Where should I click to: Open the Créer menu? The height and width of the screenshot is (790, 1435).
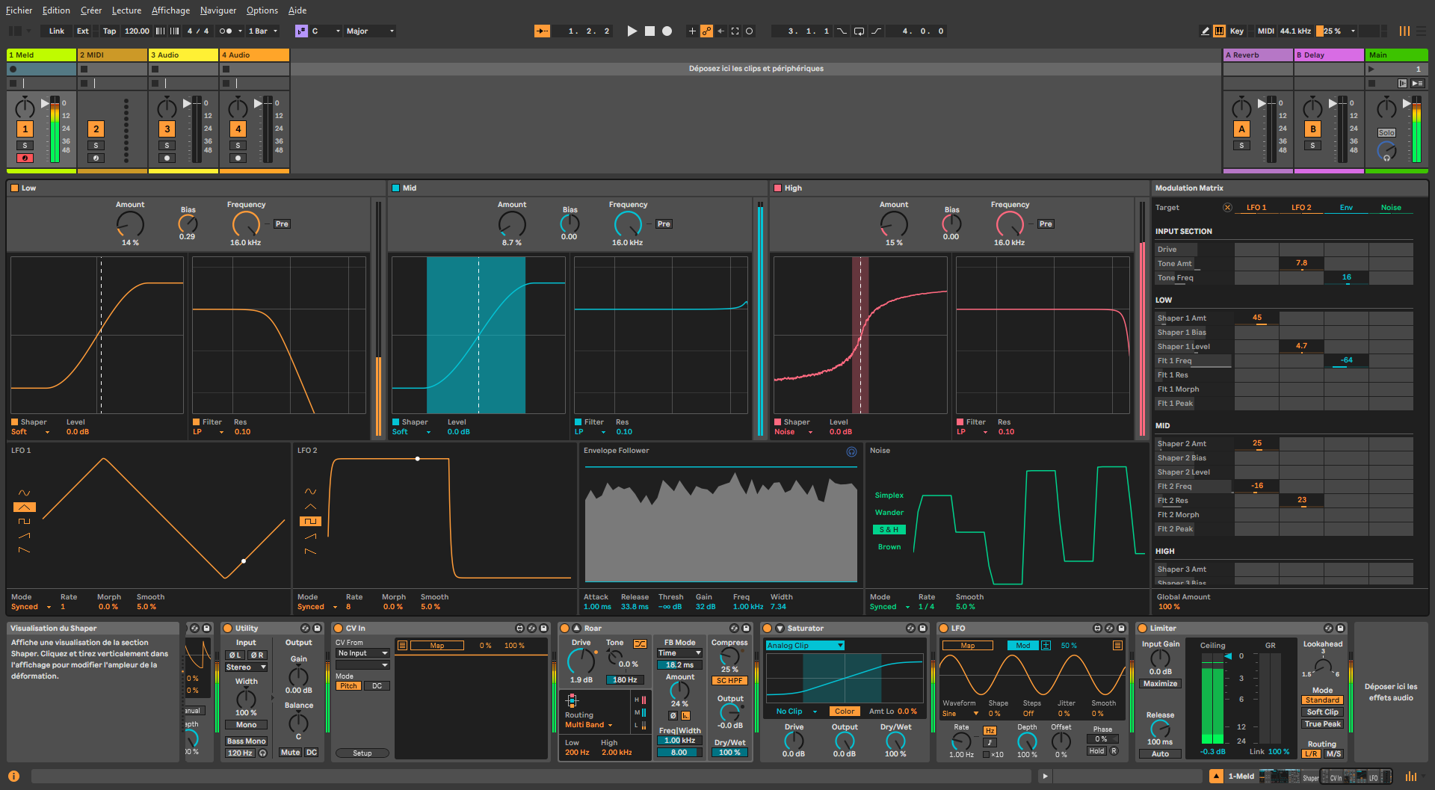[91, 10]
